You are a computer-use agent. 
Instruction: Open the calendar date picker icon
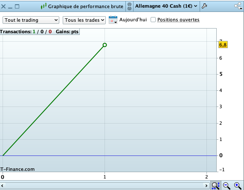113,20
